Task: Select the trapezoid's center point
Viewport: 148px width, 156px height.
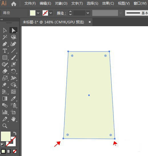Action: click(89, 95)
